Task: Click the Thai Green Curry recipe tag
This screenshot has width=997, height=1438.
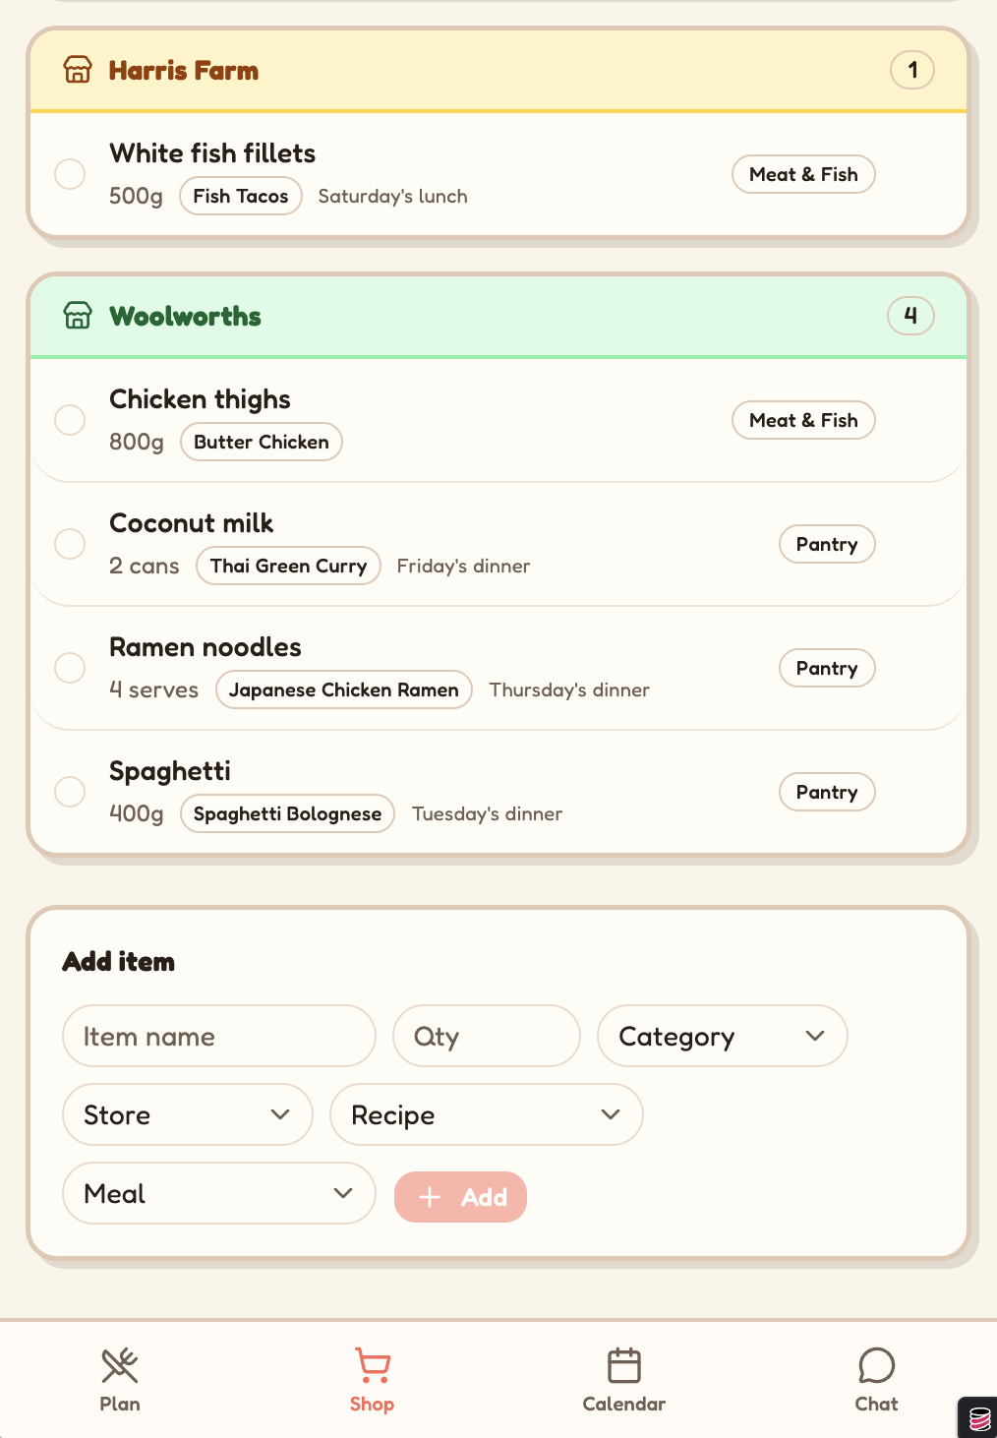Action: pyautogui.click(x=287, y=566)
